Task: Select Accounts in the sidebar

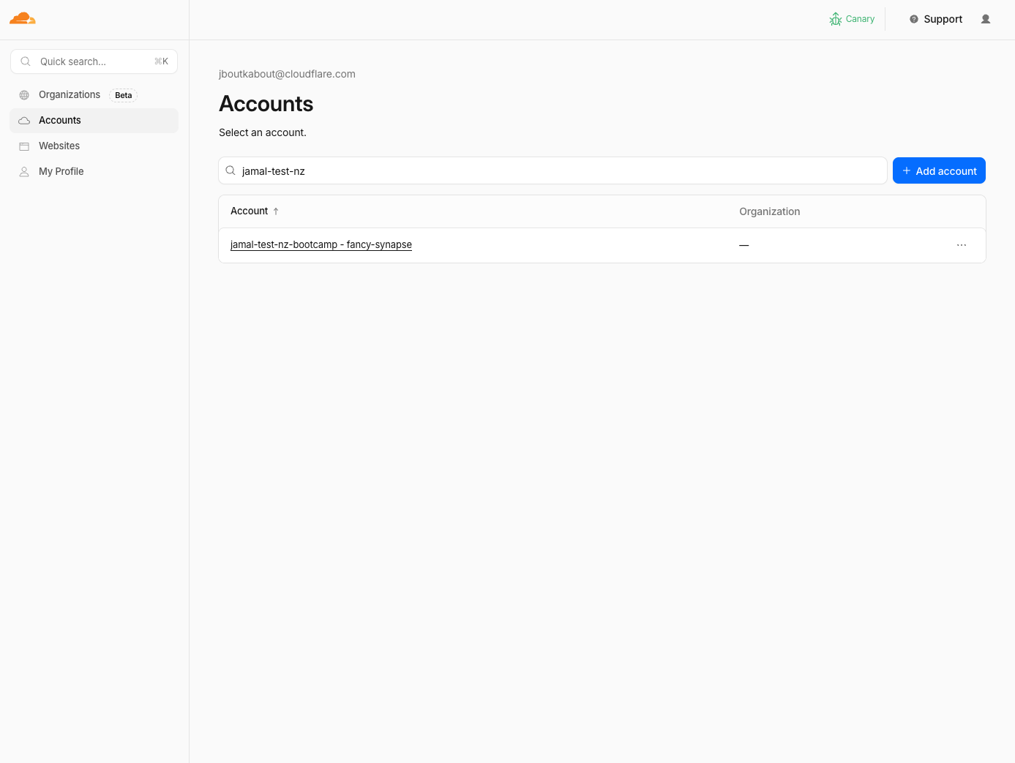Action: click(94, 121)
